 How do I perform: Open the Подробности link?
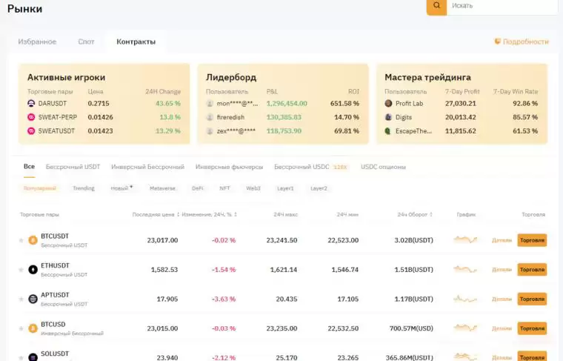click(x=522, y=42)
